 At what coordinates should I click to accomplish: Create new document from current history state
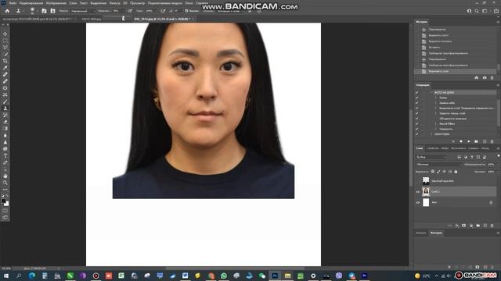point(477,78)
